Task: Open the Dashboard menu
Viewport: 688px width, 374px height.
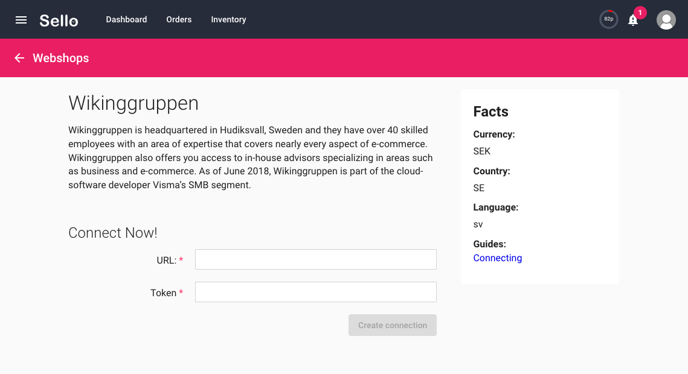Action: pyautogui.click(x=126, y=20)
